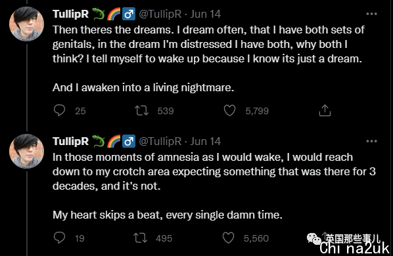Reply to the second tweet about amnesia

[59, 238]
